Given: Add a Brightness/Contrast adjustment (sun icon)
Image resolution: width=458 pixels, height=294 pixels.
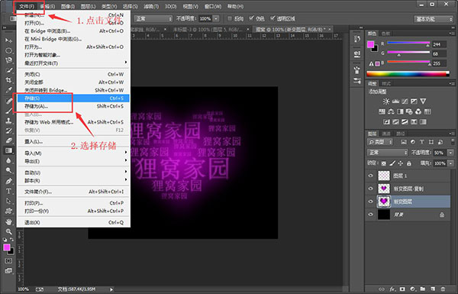Looking at the screenshot, I should point(386,102).
